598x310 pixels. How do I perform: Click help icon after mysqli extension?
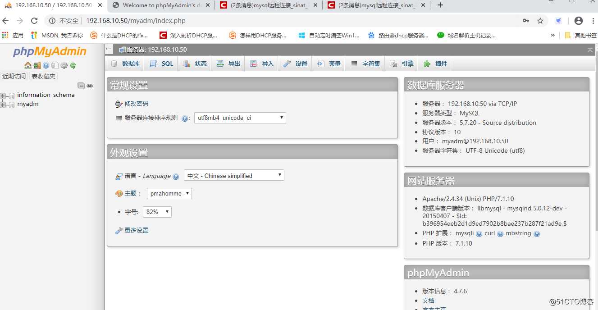coord(479,234)
